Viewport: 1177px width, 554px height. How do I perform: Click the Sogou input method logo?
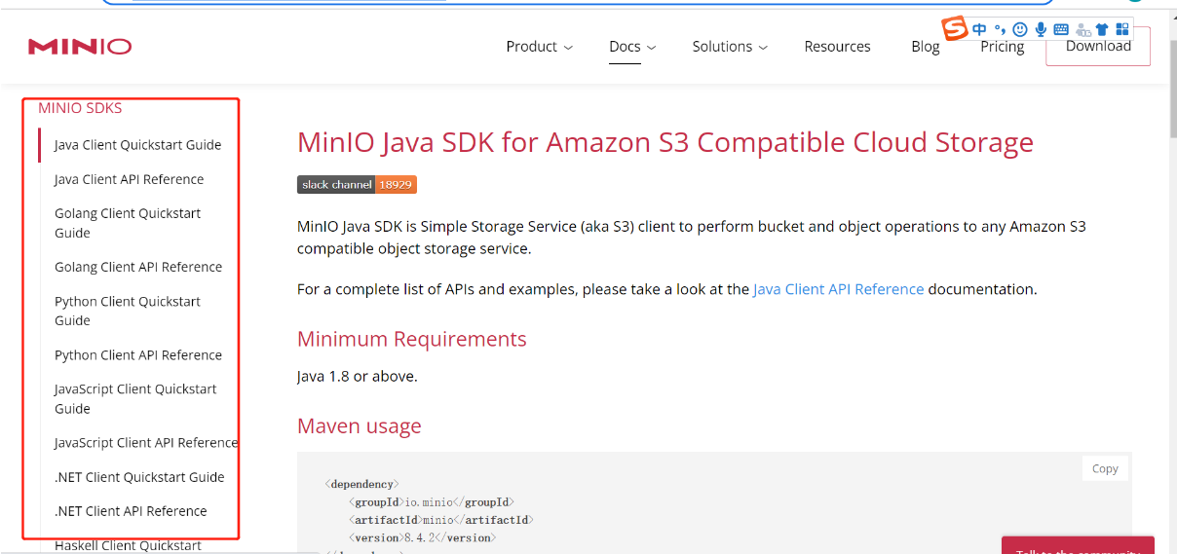point(954,28)
